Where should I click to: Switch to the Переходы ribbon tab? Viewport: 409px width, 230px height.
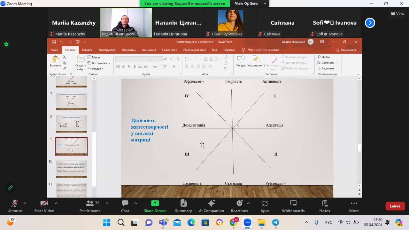129,50
